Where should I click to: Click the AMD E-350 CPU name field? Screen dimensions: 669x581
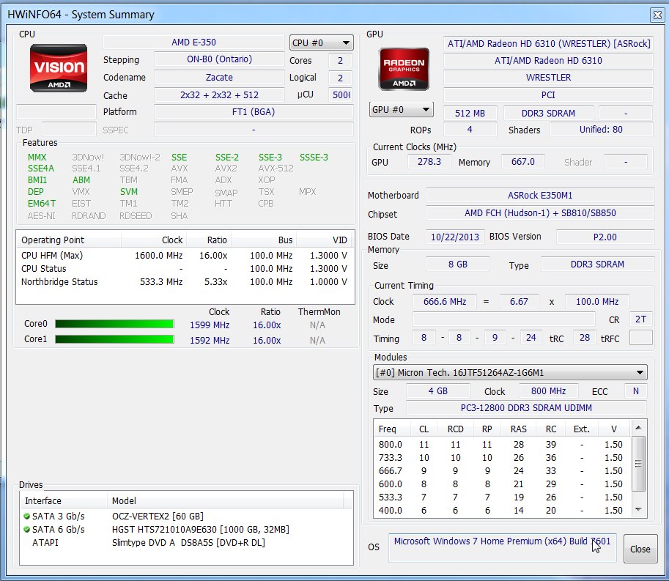pyautogui.click(x=193, y=42)
